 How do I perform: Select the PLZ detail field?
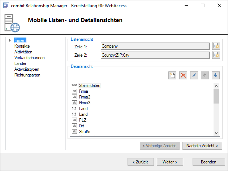pos(83,120)
